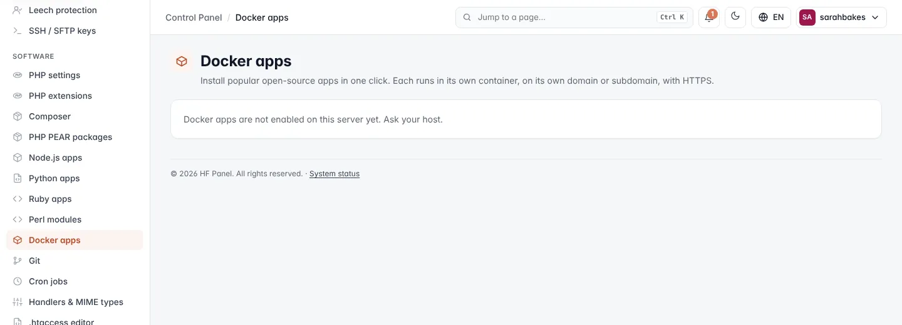Open .htaccess editor page
The width and height of the screenshot is (902, 325).
click(75, 320)
